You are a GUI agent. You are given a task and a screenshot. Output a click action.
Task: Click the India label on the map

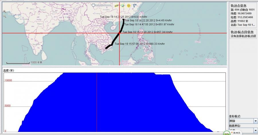click(x=39, y=19)
